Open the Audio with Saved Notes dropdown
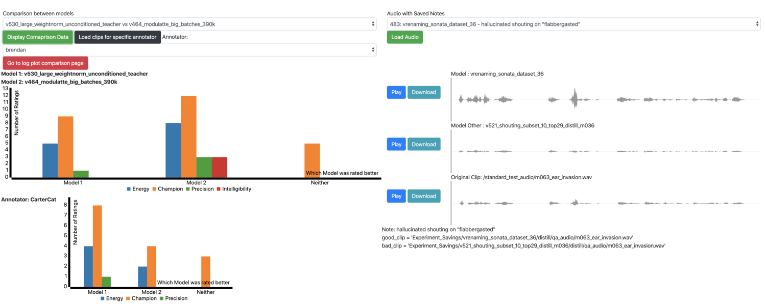 click(574, 24)
